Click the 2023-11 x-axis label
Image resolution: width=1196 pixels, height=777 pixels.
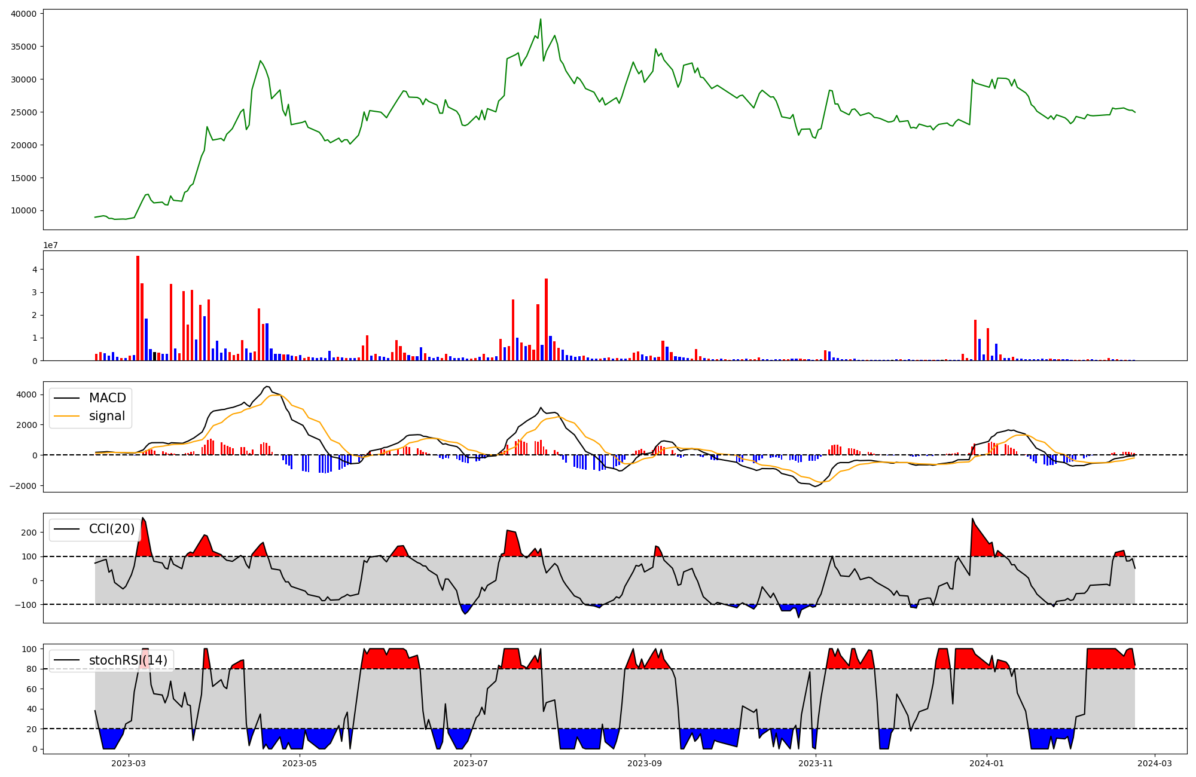[x=816, y=763]
